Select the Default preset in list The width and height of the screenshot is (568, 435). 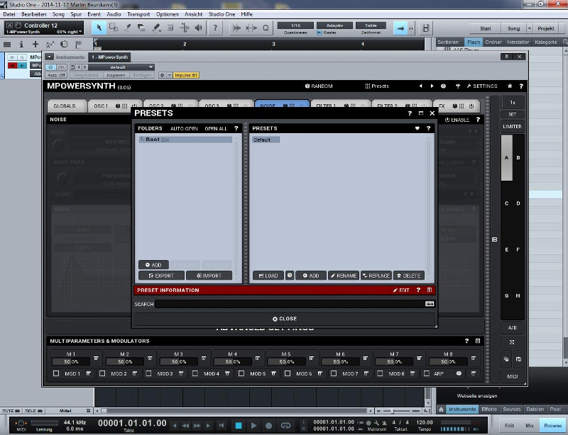click(266, 140)
